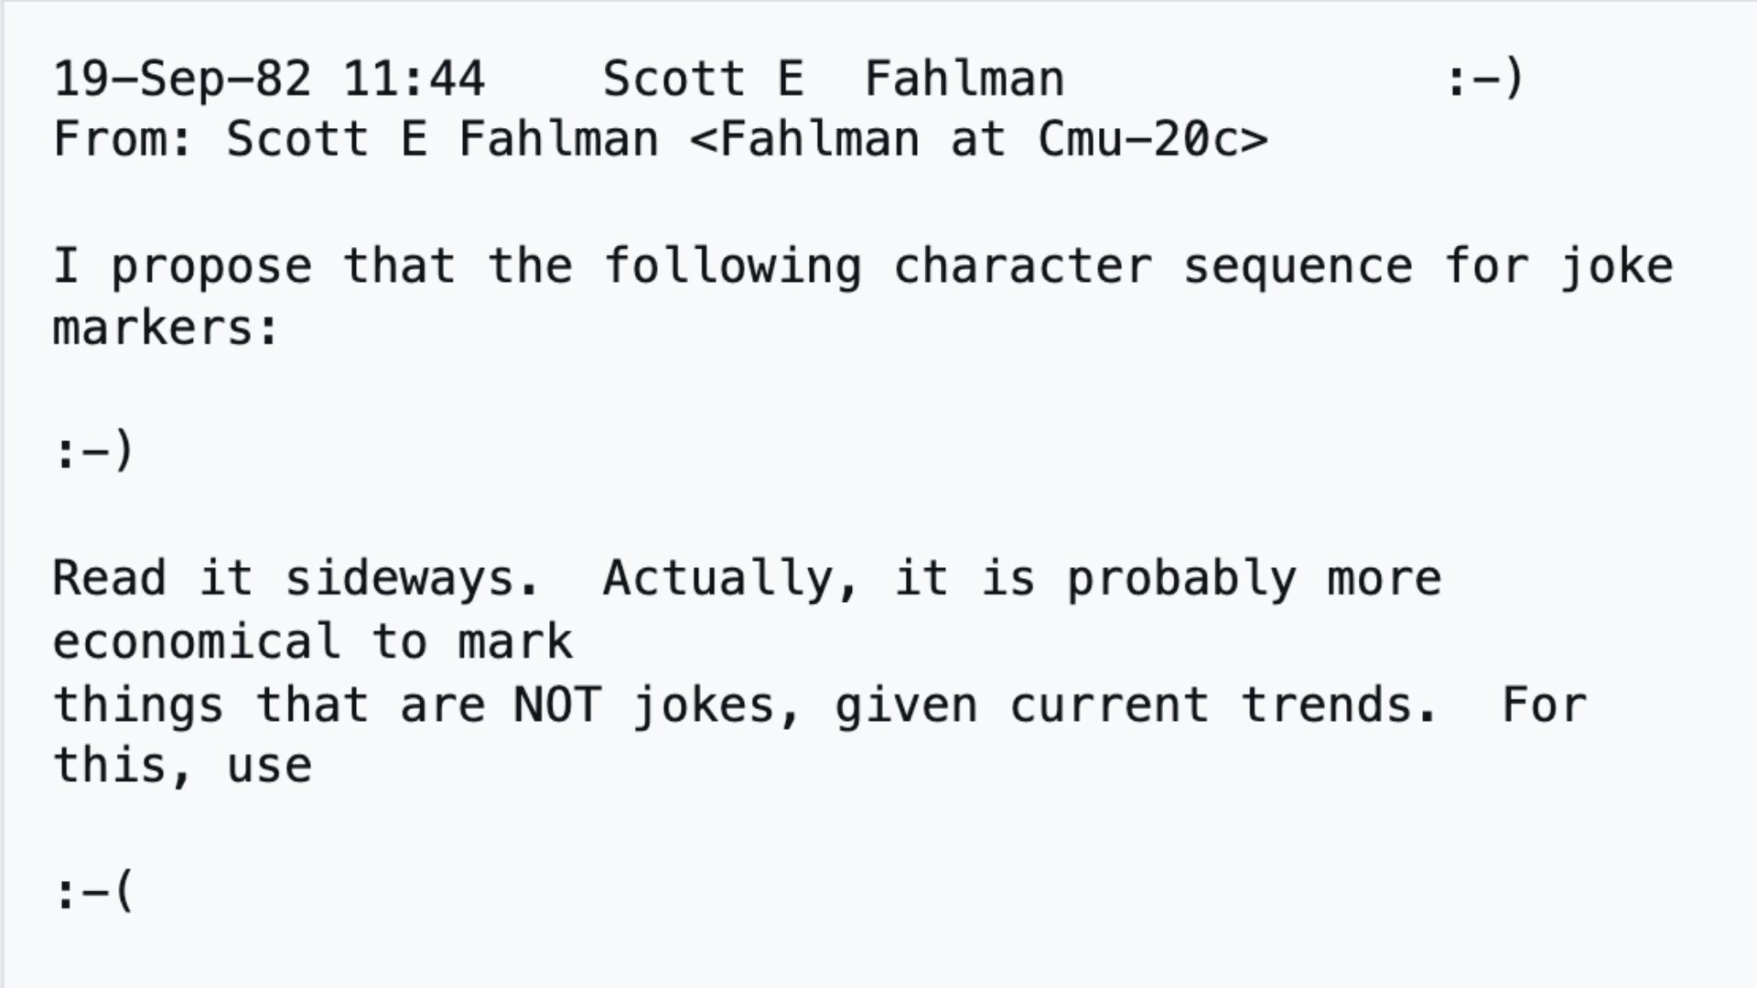Click the word "probably"
Image resolution: width=1757 pixels, height=988 pixels.
click(1181, 579)
